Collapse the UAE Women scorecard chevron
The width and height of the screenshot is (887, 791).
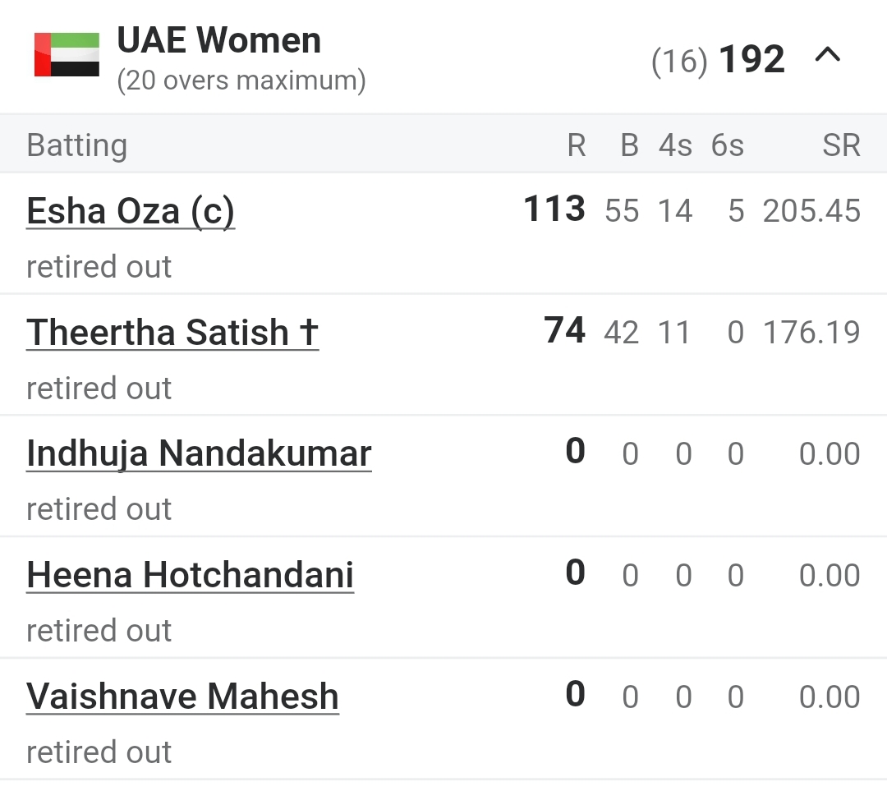point(828,56)
